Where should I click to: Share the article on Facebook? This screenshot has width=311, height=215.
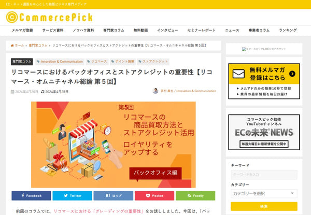coord(31,196)
